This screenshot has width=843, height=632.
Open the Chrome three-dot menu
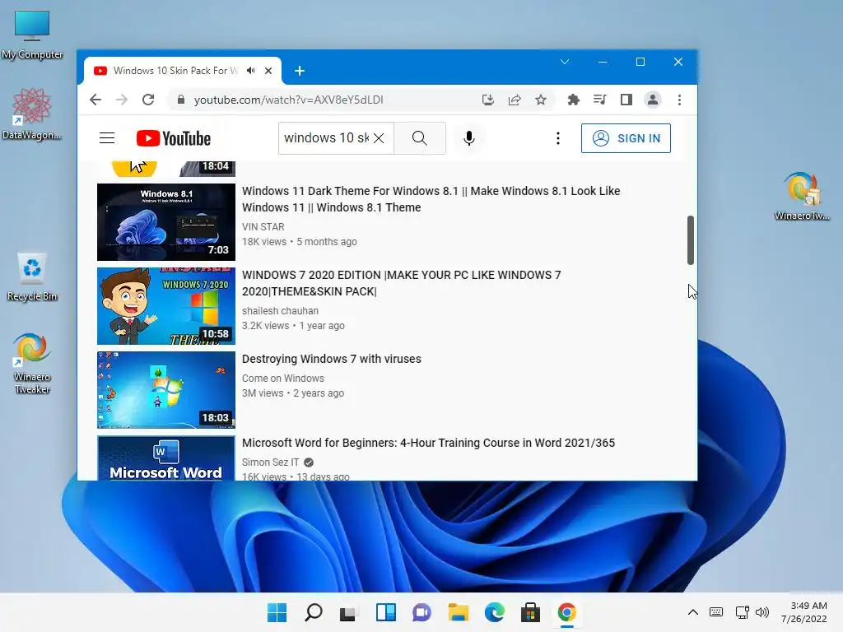point(679,100)
